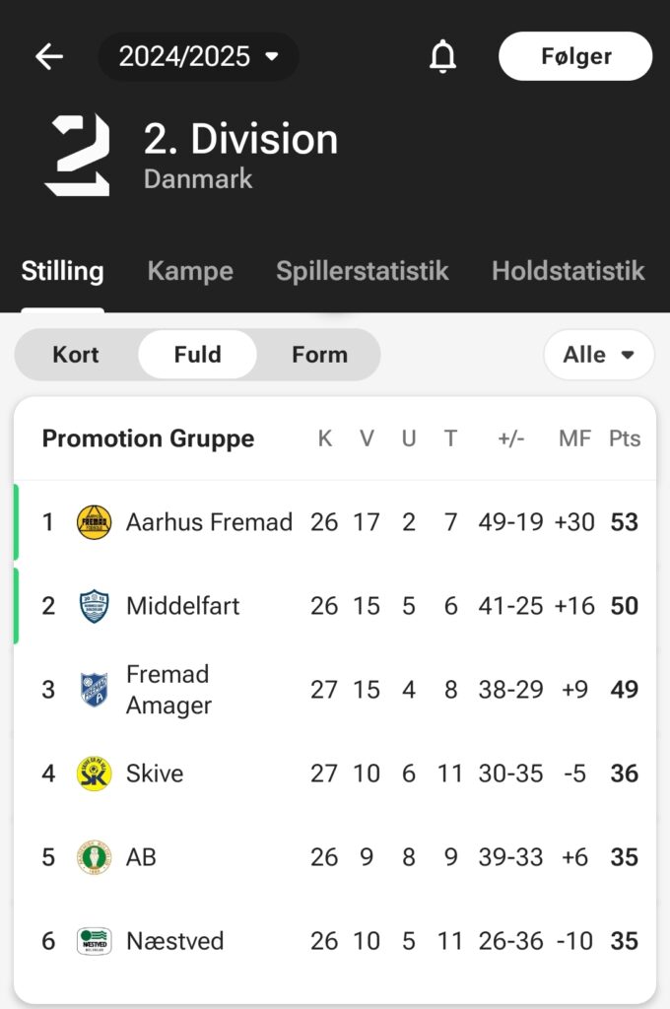Tap the notification bell icon
Image resolution: width=670 pixels, height=1009 pixels.
tap(442, 56)
